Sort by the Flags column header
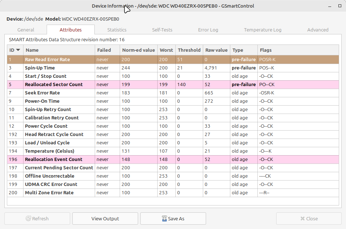Screen dimensions: 346x229 298,50
